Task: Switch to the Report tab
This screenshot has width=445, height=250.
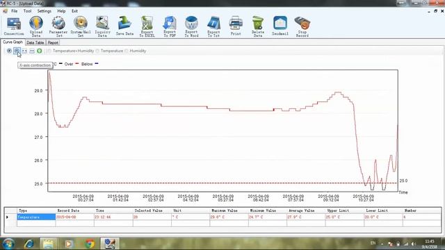Action: 53,42
